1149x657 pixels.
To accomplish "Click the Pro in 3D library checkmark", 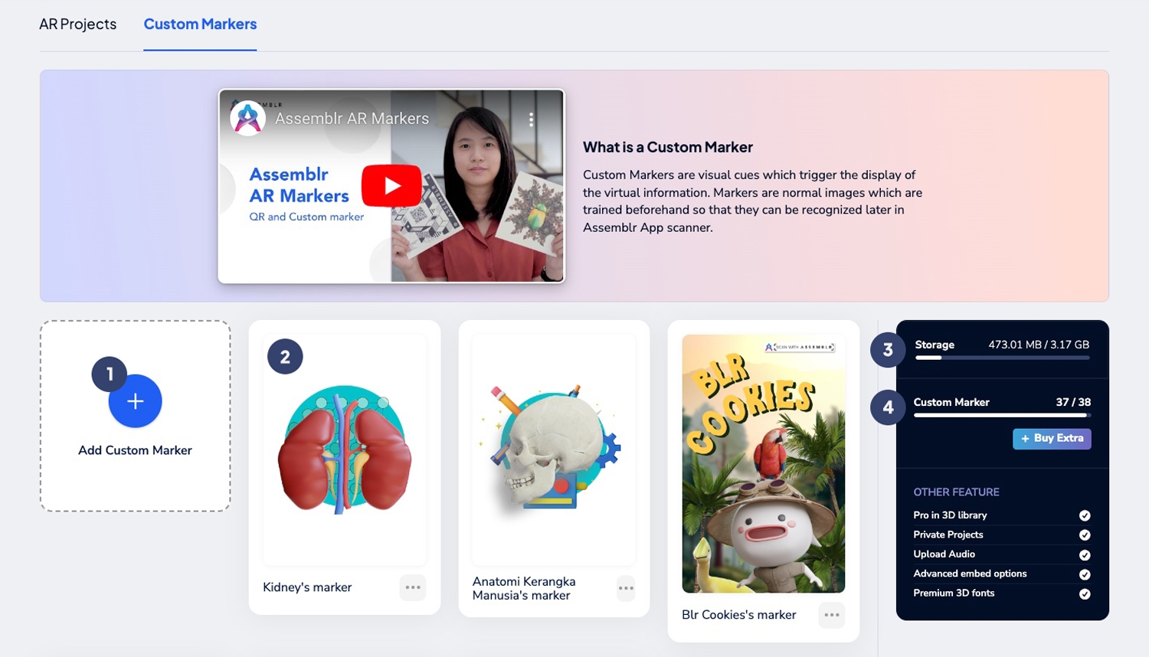I will tap(1085, 515).
